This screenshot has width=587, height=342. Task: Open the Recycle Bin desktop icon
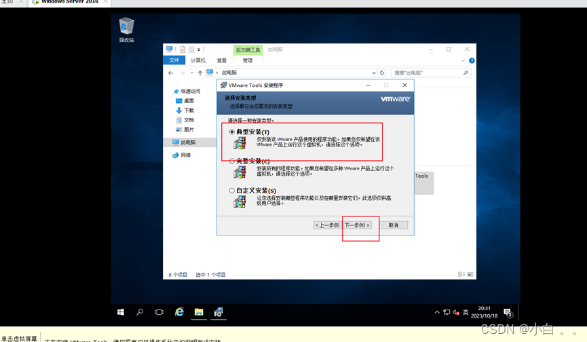[x=126, y=30]
